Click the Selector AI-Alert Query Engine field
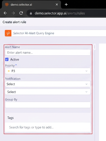The height and width of the screenshot is (141, 106). point(59,33)
